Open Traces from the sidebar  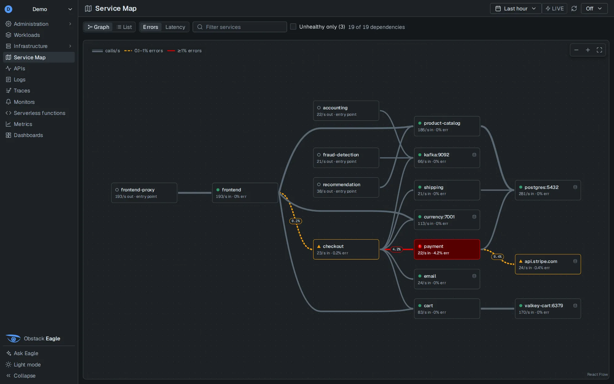(39, 91)
